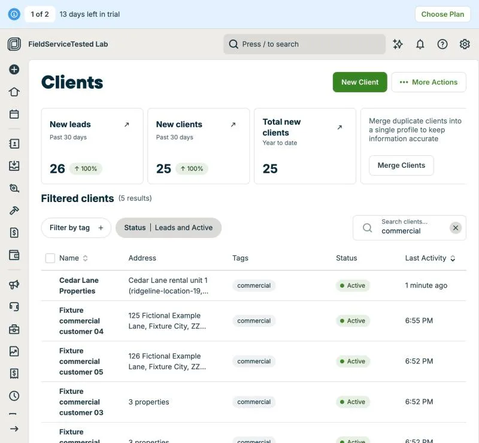Image resolution: width=479 pixels, height=443 pixels.
Task: Open Jobs hammer icon in sidebar
Action: tap(14, 210)
